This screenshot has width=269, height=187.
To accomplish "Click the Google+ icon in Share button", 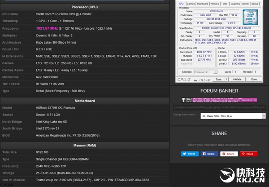I will [224, 154].
